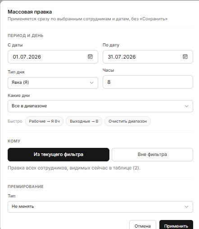Screen dimensions: 199x229
Task: Click the Отмена button
Action: tap(143, 226)
